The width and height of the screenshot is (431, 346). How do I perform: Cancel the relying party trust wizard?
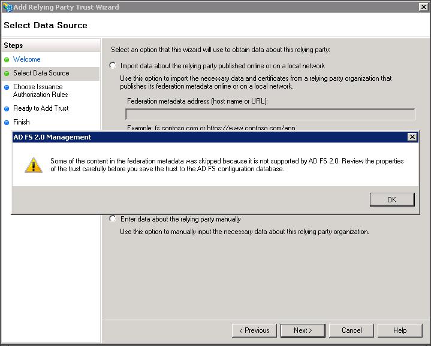point(351,330)
